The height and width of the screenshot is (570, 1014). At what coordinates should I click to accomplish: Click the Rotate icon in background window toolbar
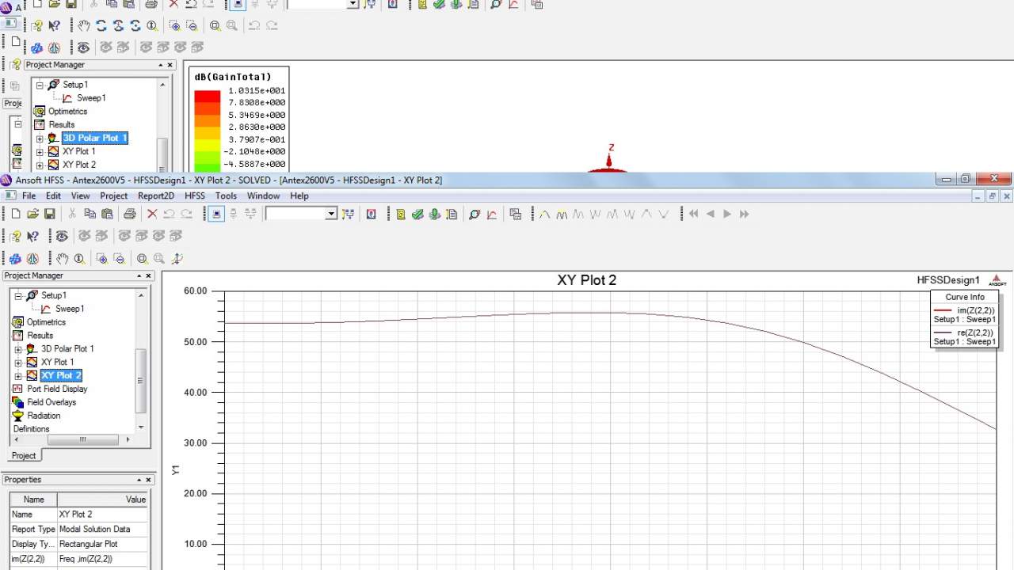point(101,25)
